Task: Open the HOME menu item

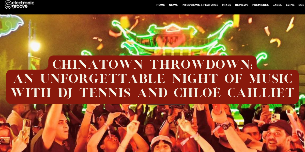Action: pos(161,5)
